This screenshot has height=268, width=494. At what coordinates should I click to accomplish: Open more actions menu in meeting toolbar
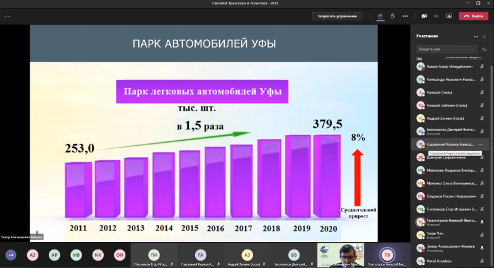click(x=406, y=16)
